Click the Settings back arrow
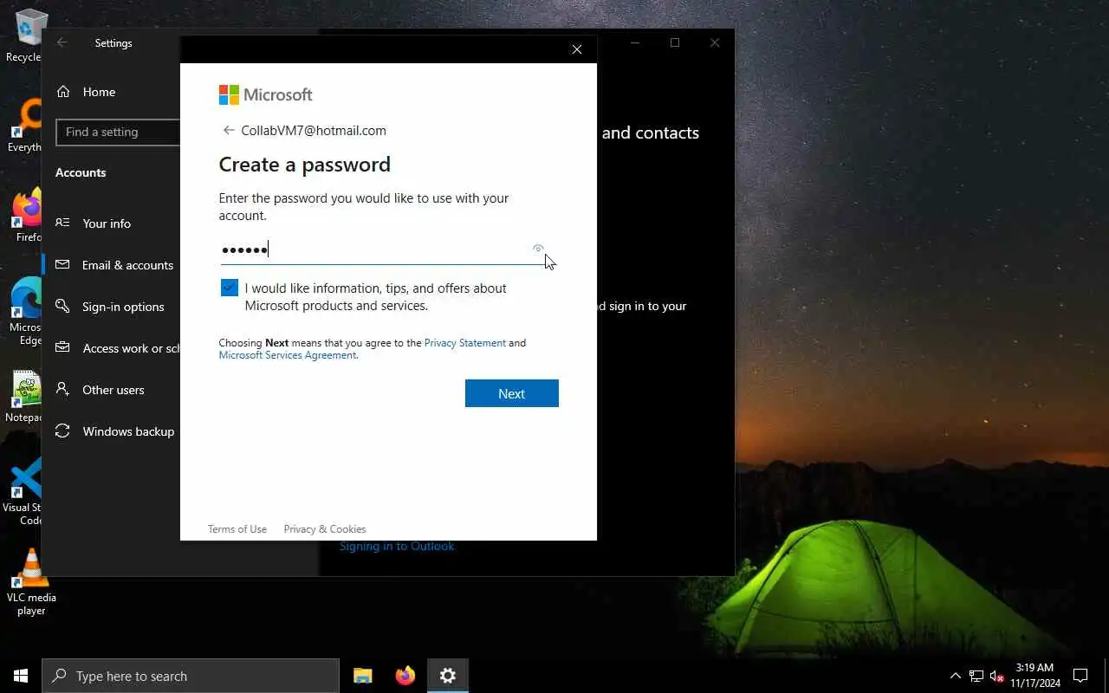Image resolution: width=1109 pixels, height=693 pixels. (x=62, y=42)
